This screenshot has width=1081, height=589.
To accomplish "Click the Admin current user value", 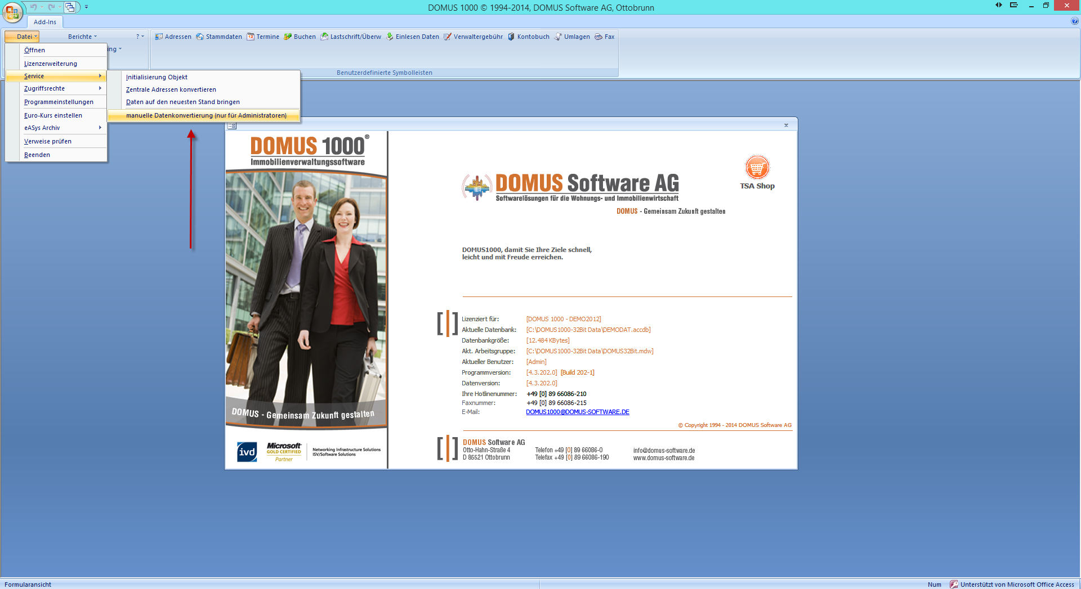I will [x=537, y=362].
